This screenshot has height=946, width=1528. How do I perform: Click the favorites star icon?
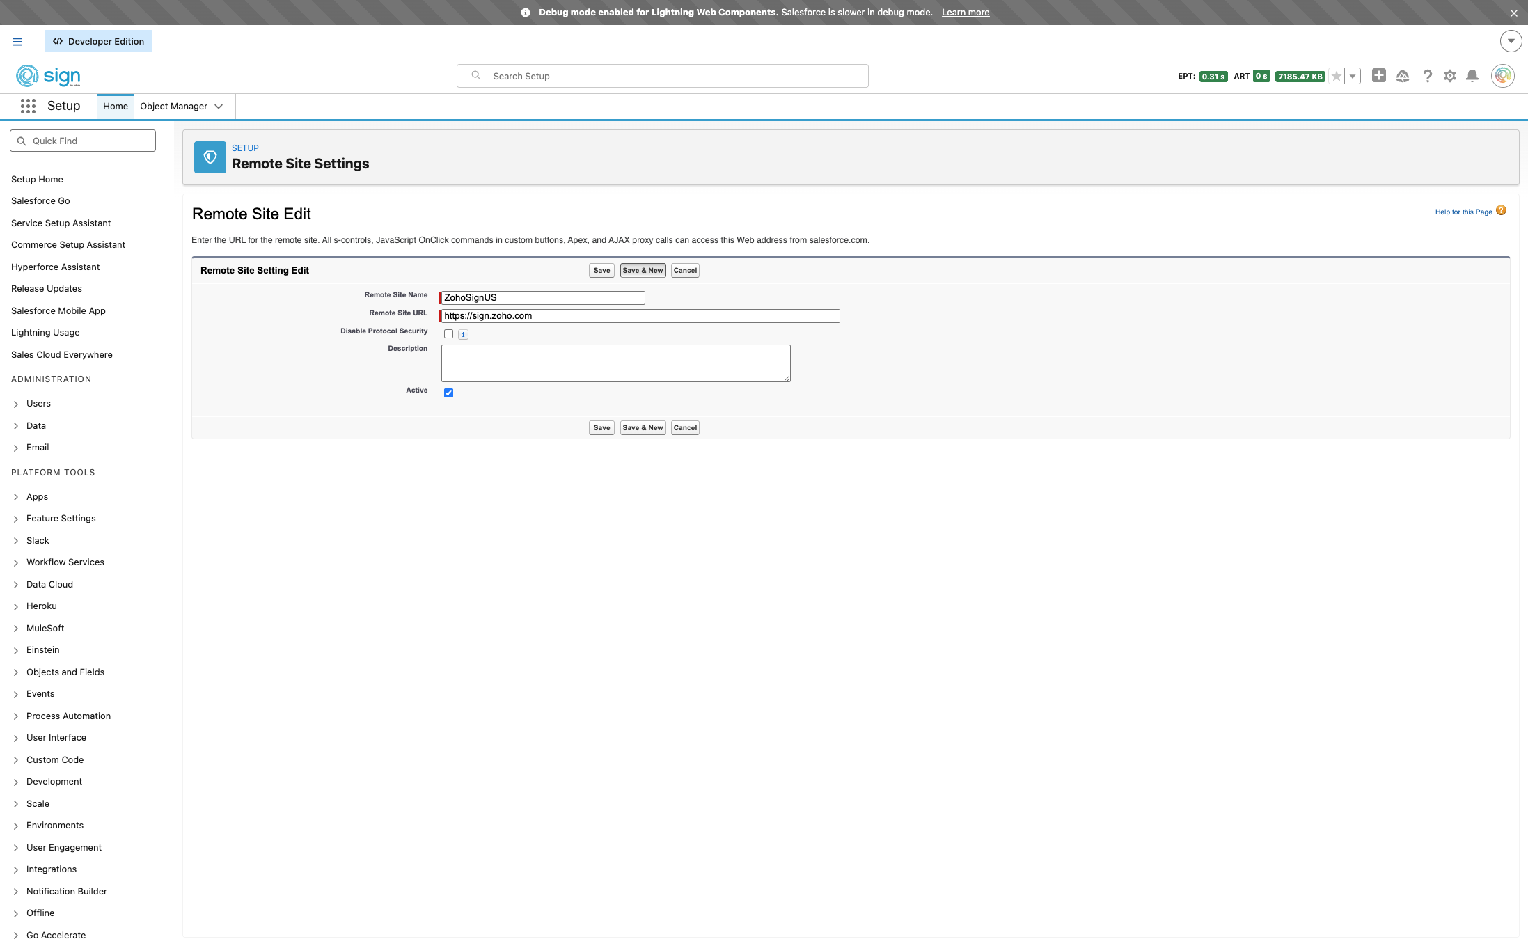pos(1336,77)
